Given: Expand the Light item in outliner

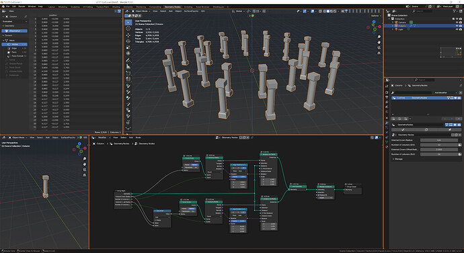Looking at the screenshot, I should pos(393,30).
